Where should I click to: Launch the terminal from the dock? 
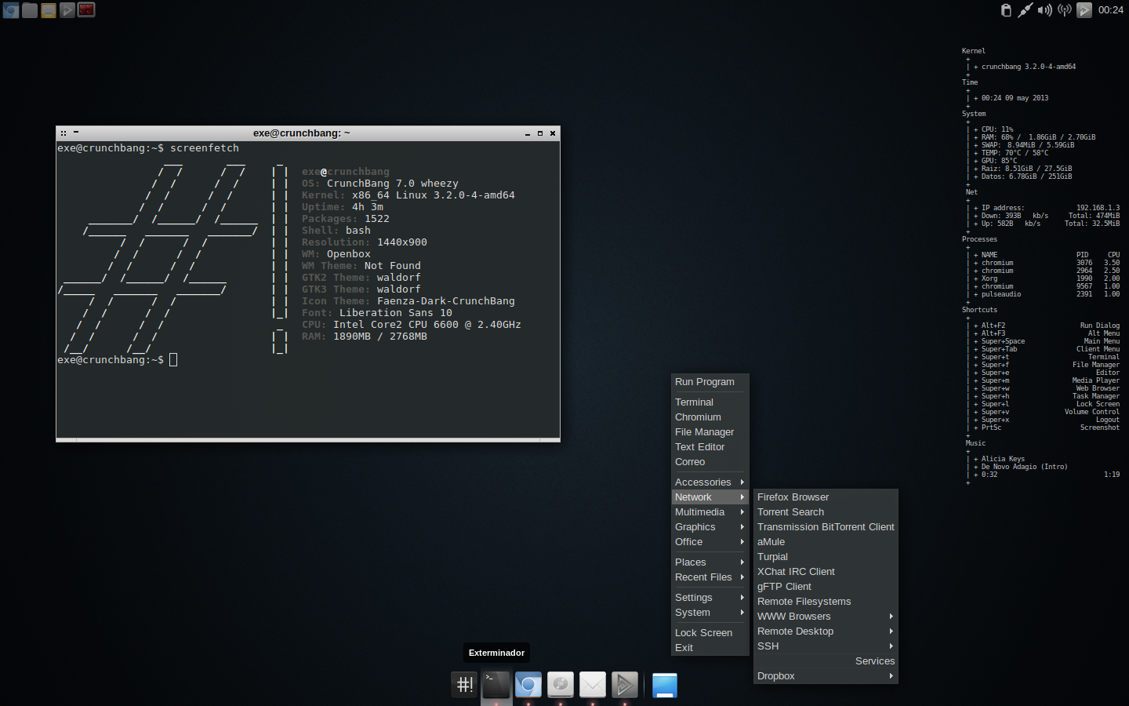point(496,685)
